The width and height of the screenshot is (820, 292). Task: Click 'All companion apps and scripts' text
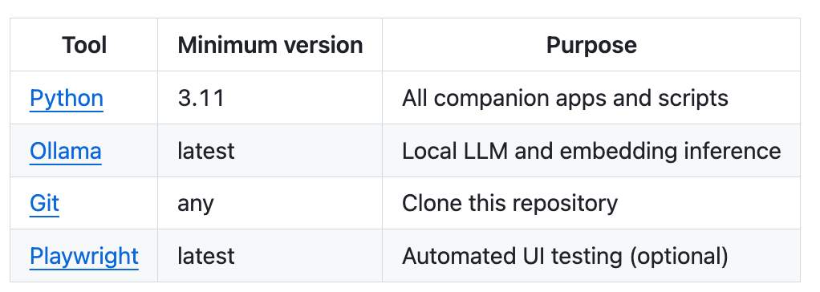point(565,99)
